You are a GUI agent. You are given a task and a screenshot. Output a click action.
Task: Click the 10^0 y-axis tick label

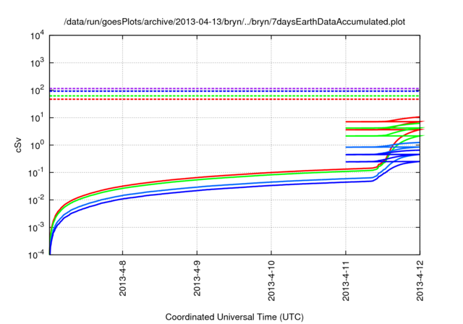tap(36, 145)
